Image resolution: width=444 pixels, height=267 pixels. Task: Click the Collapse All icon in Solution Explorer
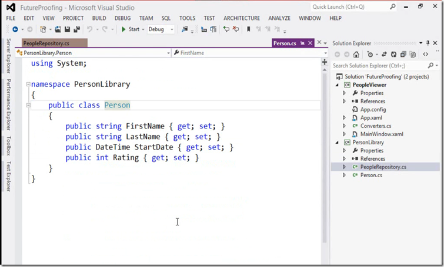pos(403,54)
